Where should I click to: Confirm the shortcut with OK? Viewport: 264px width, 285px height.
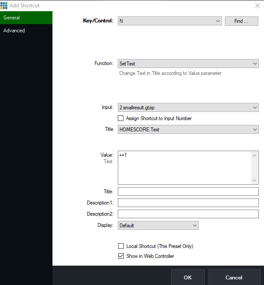(x=187, y=277)
